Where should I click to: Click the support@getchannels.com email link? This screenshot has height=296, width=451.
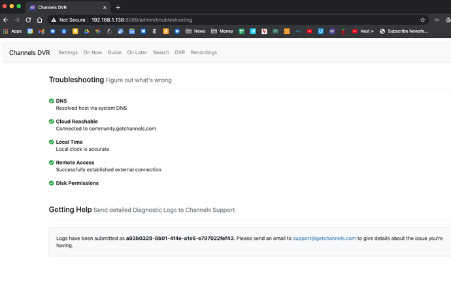(x=324, y=238)
